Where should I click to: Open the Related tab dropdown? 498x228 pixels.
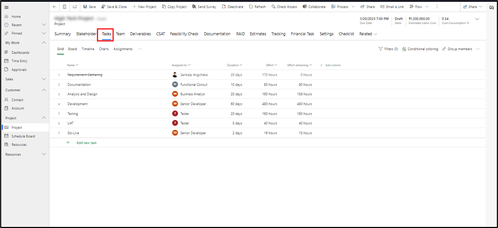click(368, 34)
